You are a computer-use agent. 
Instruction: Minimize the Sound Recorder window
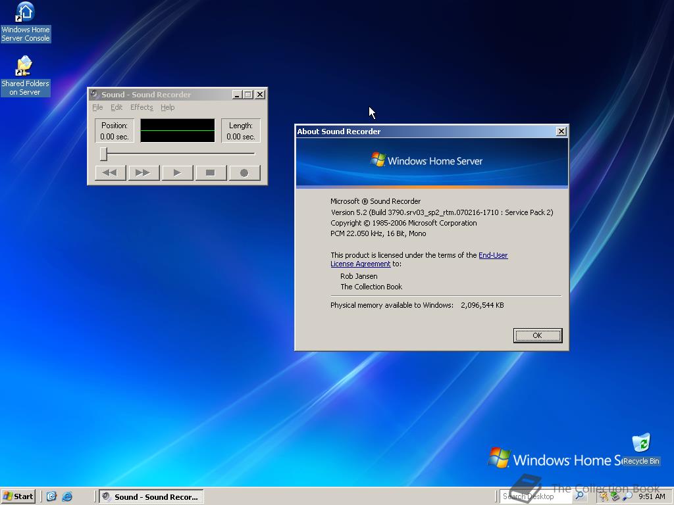point(237,95)
